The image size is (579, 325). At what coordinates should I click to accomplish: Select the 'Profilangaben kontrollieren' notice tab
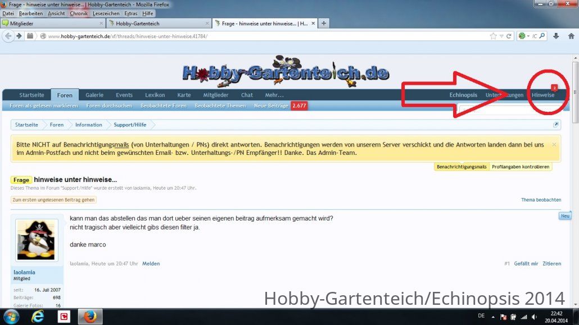521,167
